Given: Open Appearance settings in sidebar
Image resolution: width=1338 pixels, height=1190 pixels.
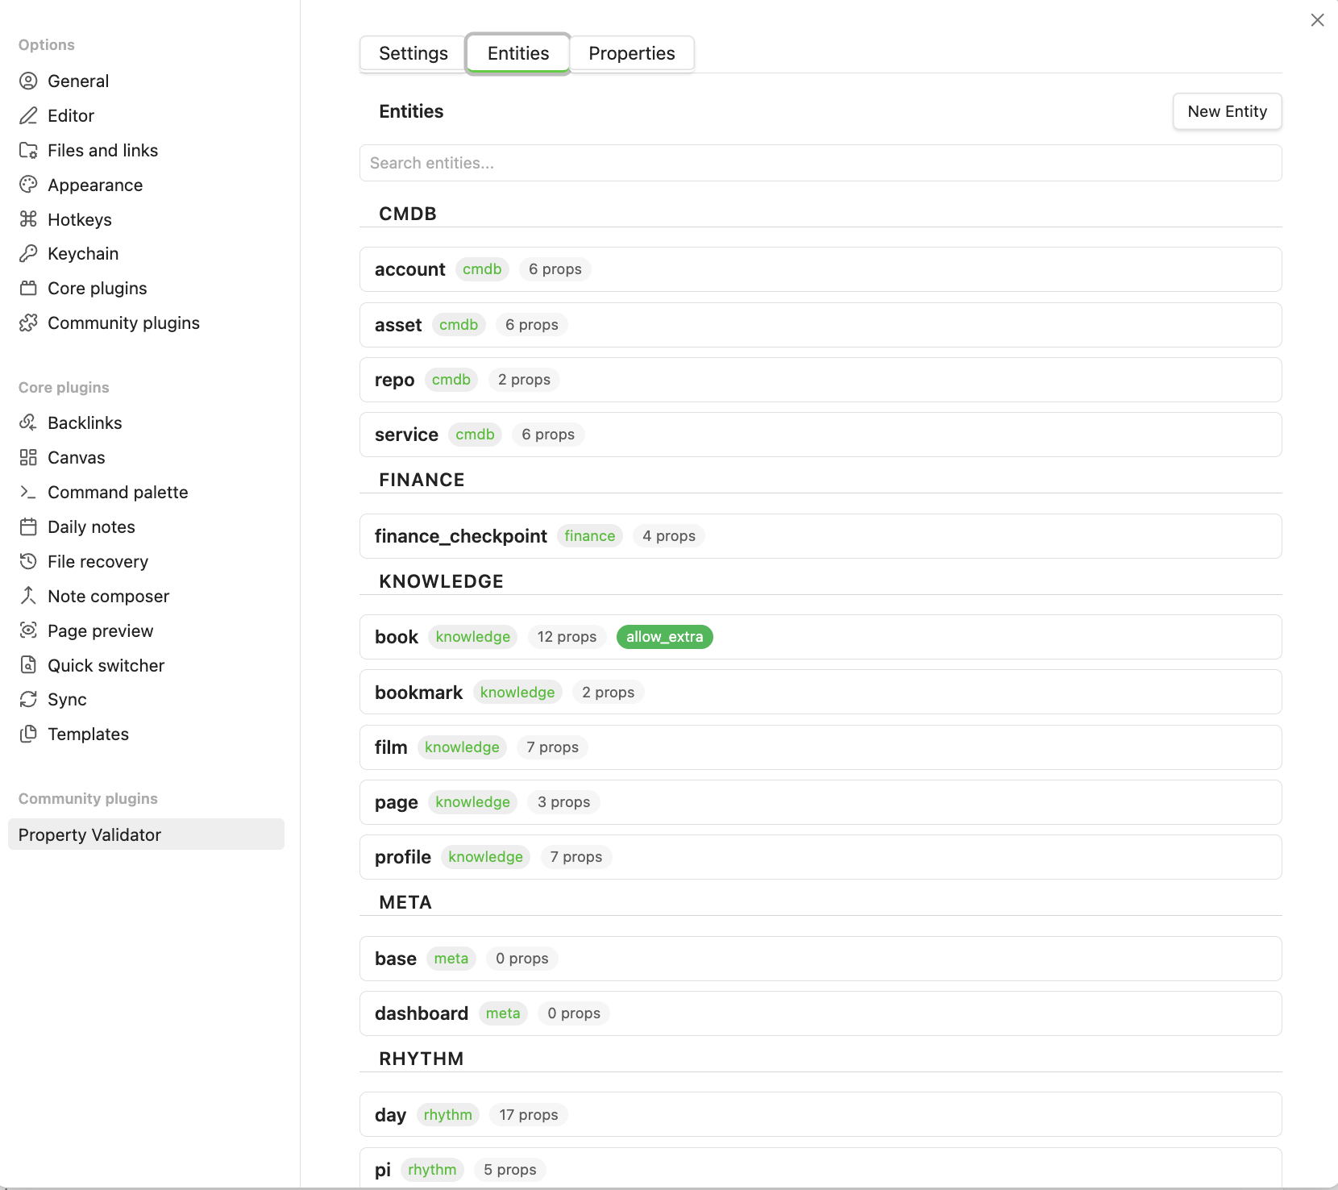Looking at the screenshot, I should tap(95, 185).
